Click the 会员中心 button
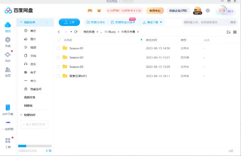241x156 pixels. 155,11
